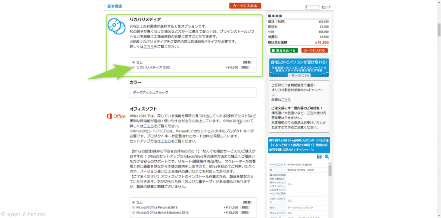Screen dimensions: 441x218
Task: Click the Office logo icon
Action: coord(116,116)
